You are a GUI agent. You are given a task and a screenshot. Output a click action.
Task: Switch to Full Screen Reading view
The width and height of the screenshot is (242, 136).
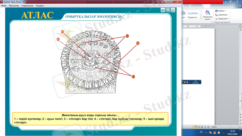coord(199,127)
